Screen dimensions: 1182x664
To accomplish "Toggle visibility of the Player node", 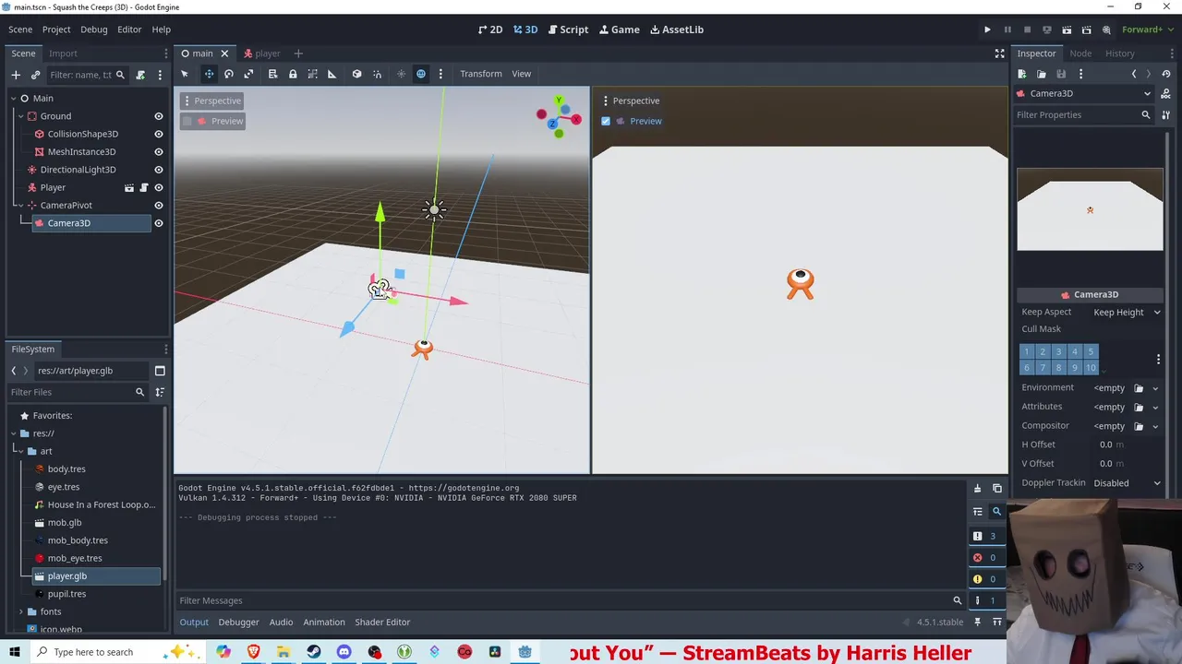I will click(158, 188).
